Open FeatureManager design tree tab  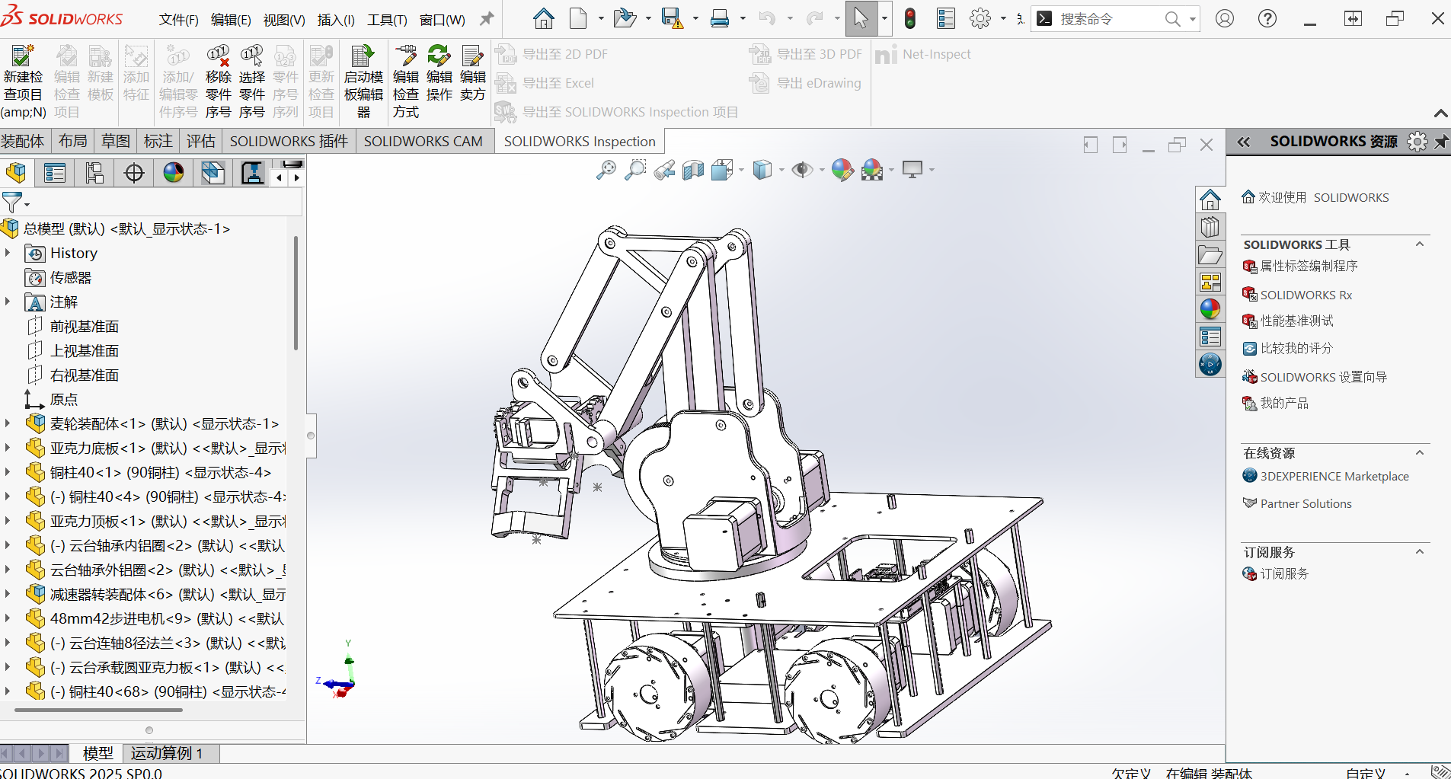16,173
